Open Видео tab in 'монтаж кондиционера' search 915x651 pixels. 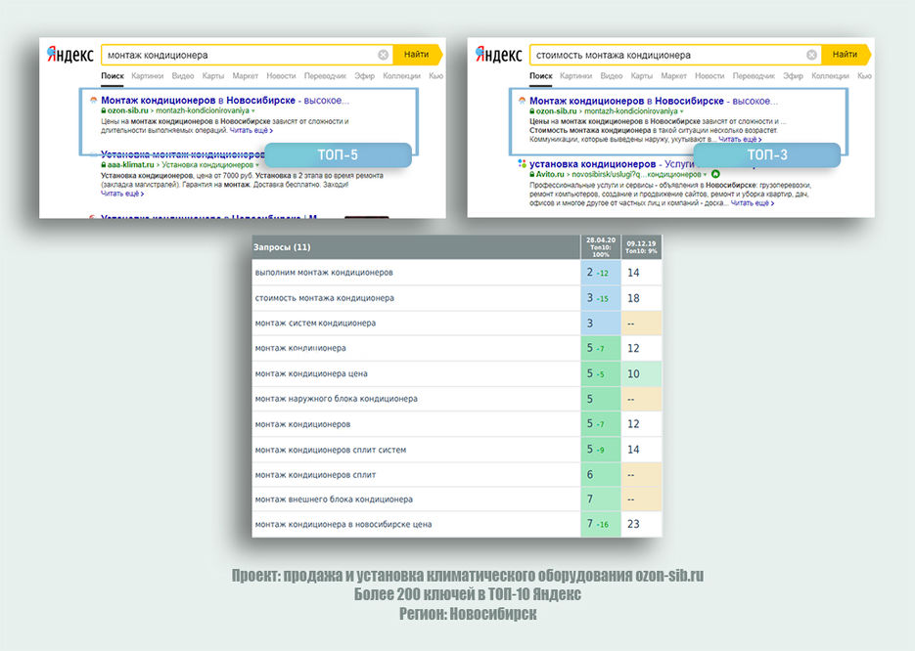click(x=183, y=76)
